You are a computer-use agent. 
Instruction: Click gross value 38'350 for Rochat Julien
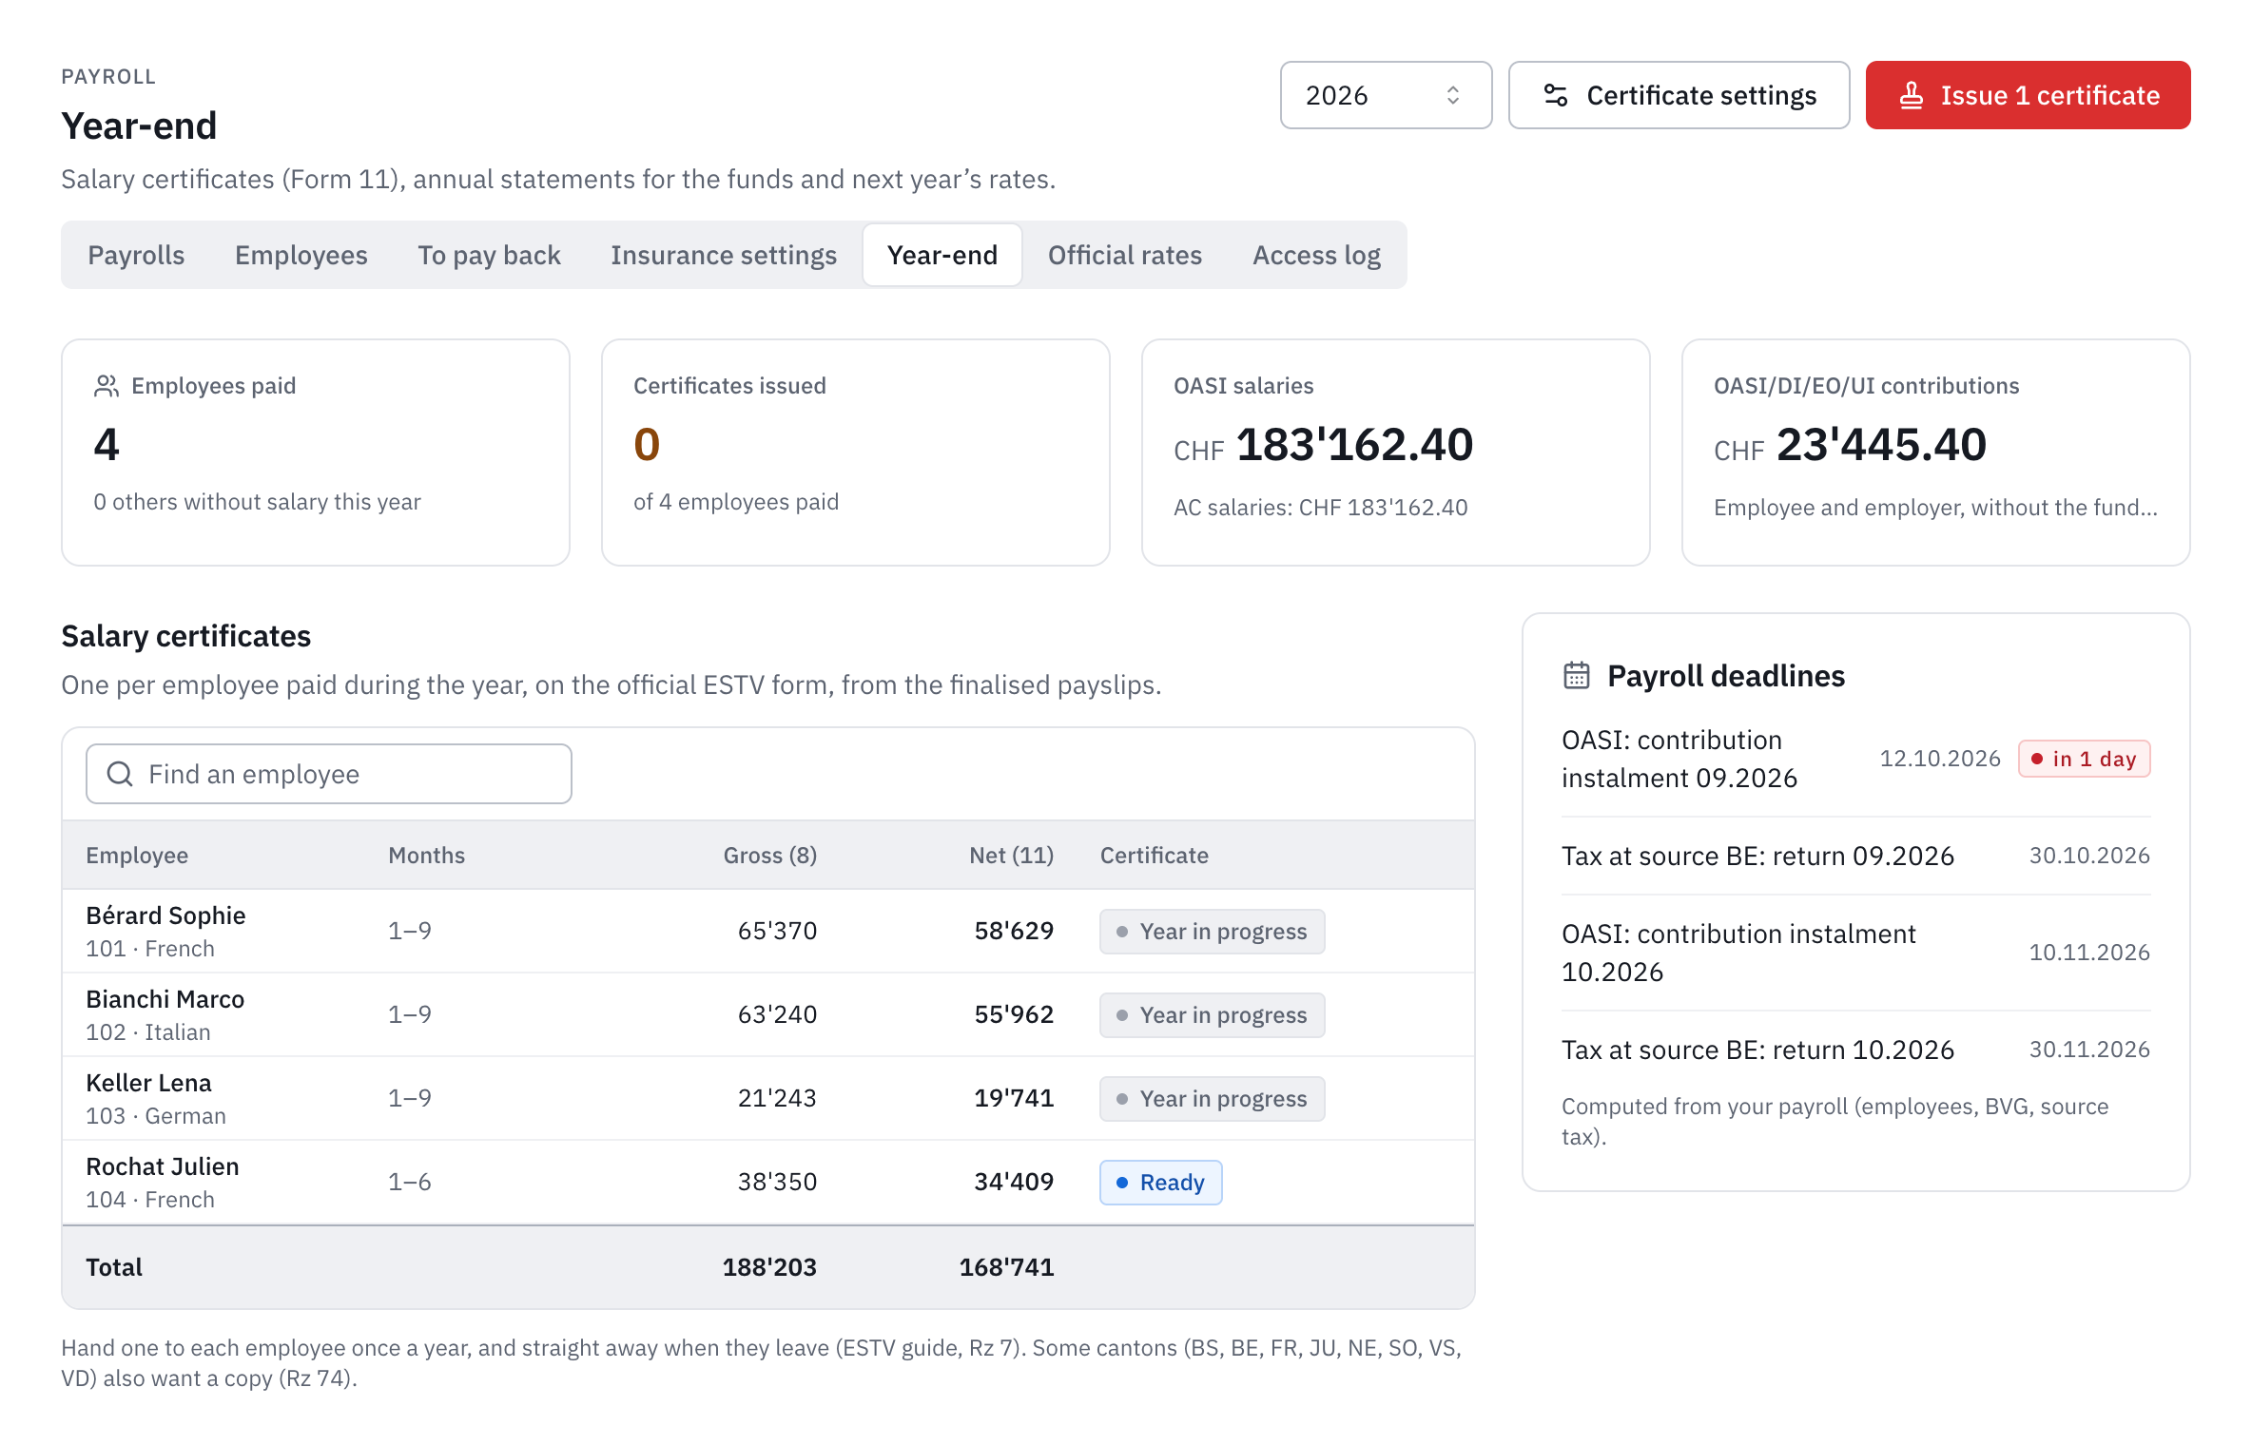tap(777, 1181)
